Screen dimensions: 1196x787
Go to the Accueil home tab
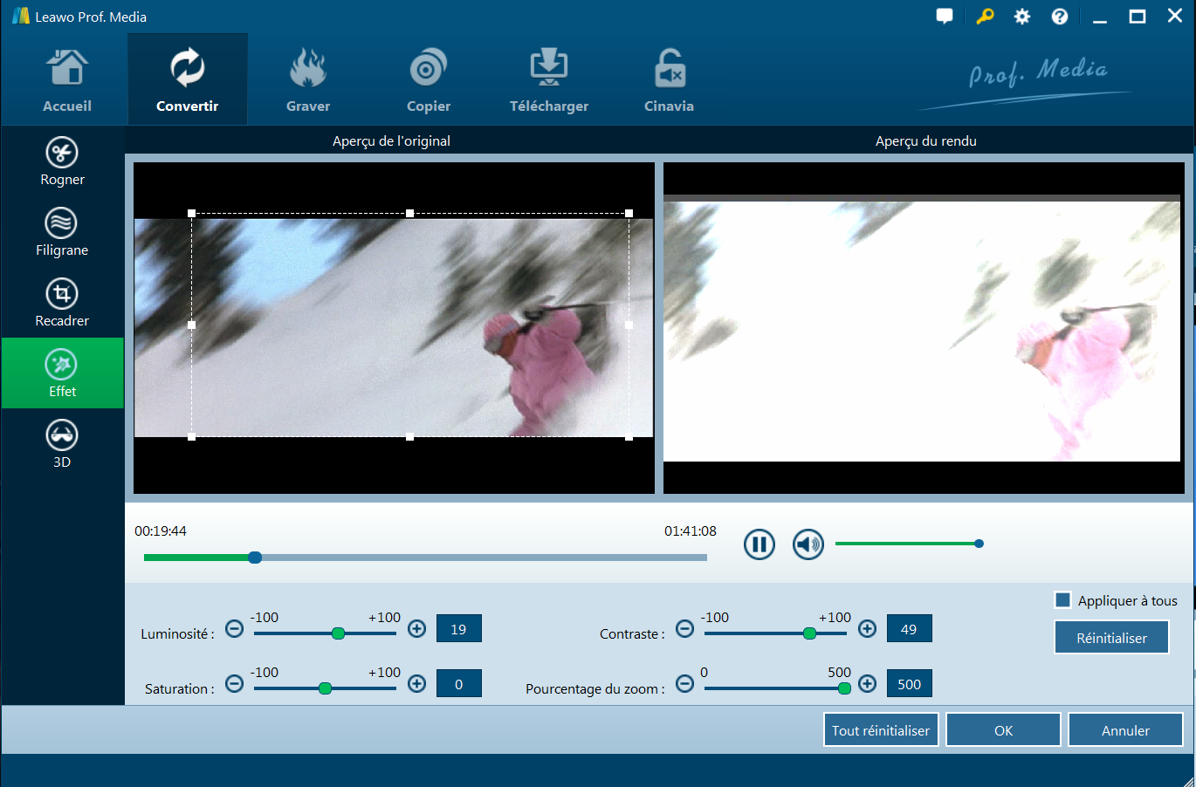coord(67,81)
